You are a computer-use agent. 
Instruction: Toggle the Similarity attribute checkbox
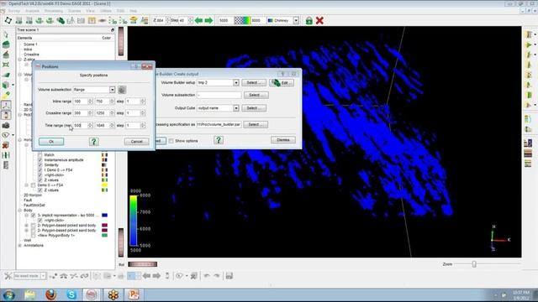coord(40,165)
